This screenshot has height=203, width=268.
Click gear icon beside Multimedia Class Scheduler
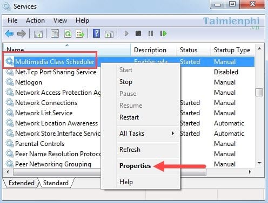point(9,61)
